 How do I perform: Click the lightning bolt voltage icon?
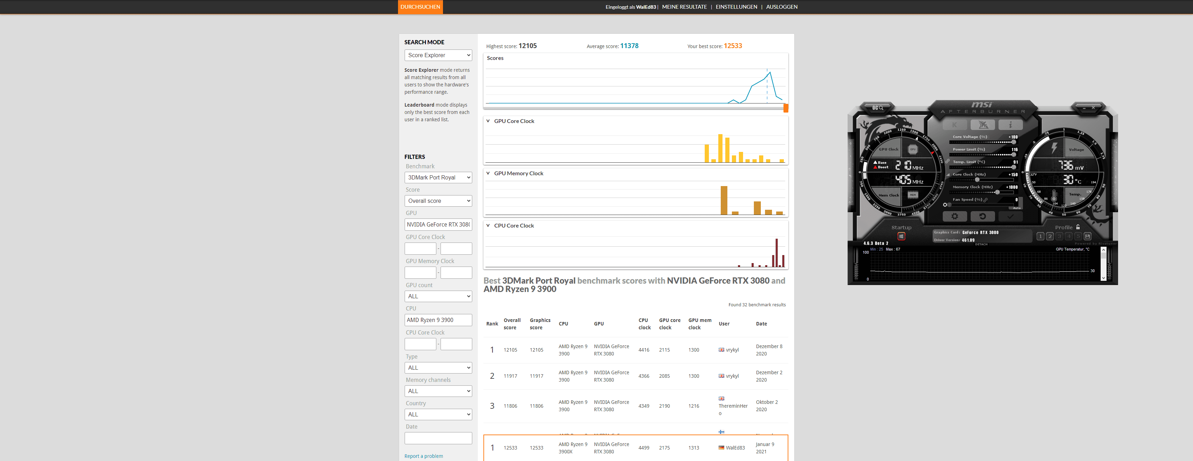click(x=1054, y=148)
